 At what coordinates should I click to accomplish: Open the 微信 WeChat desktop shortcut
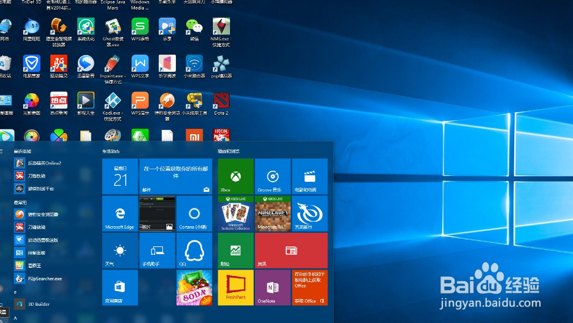tap(194, 30)
